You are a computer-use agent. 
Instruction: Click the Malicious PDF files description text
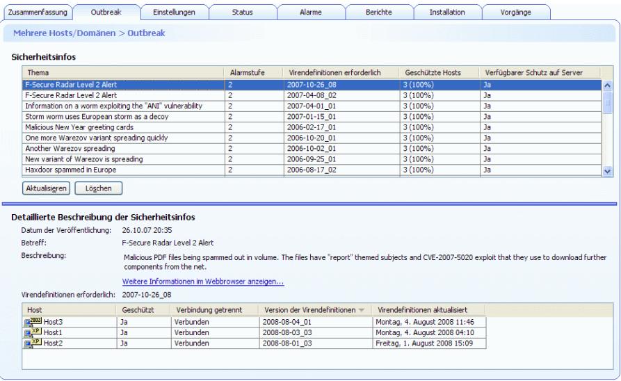(x=365, y=262)
